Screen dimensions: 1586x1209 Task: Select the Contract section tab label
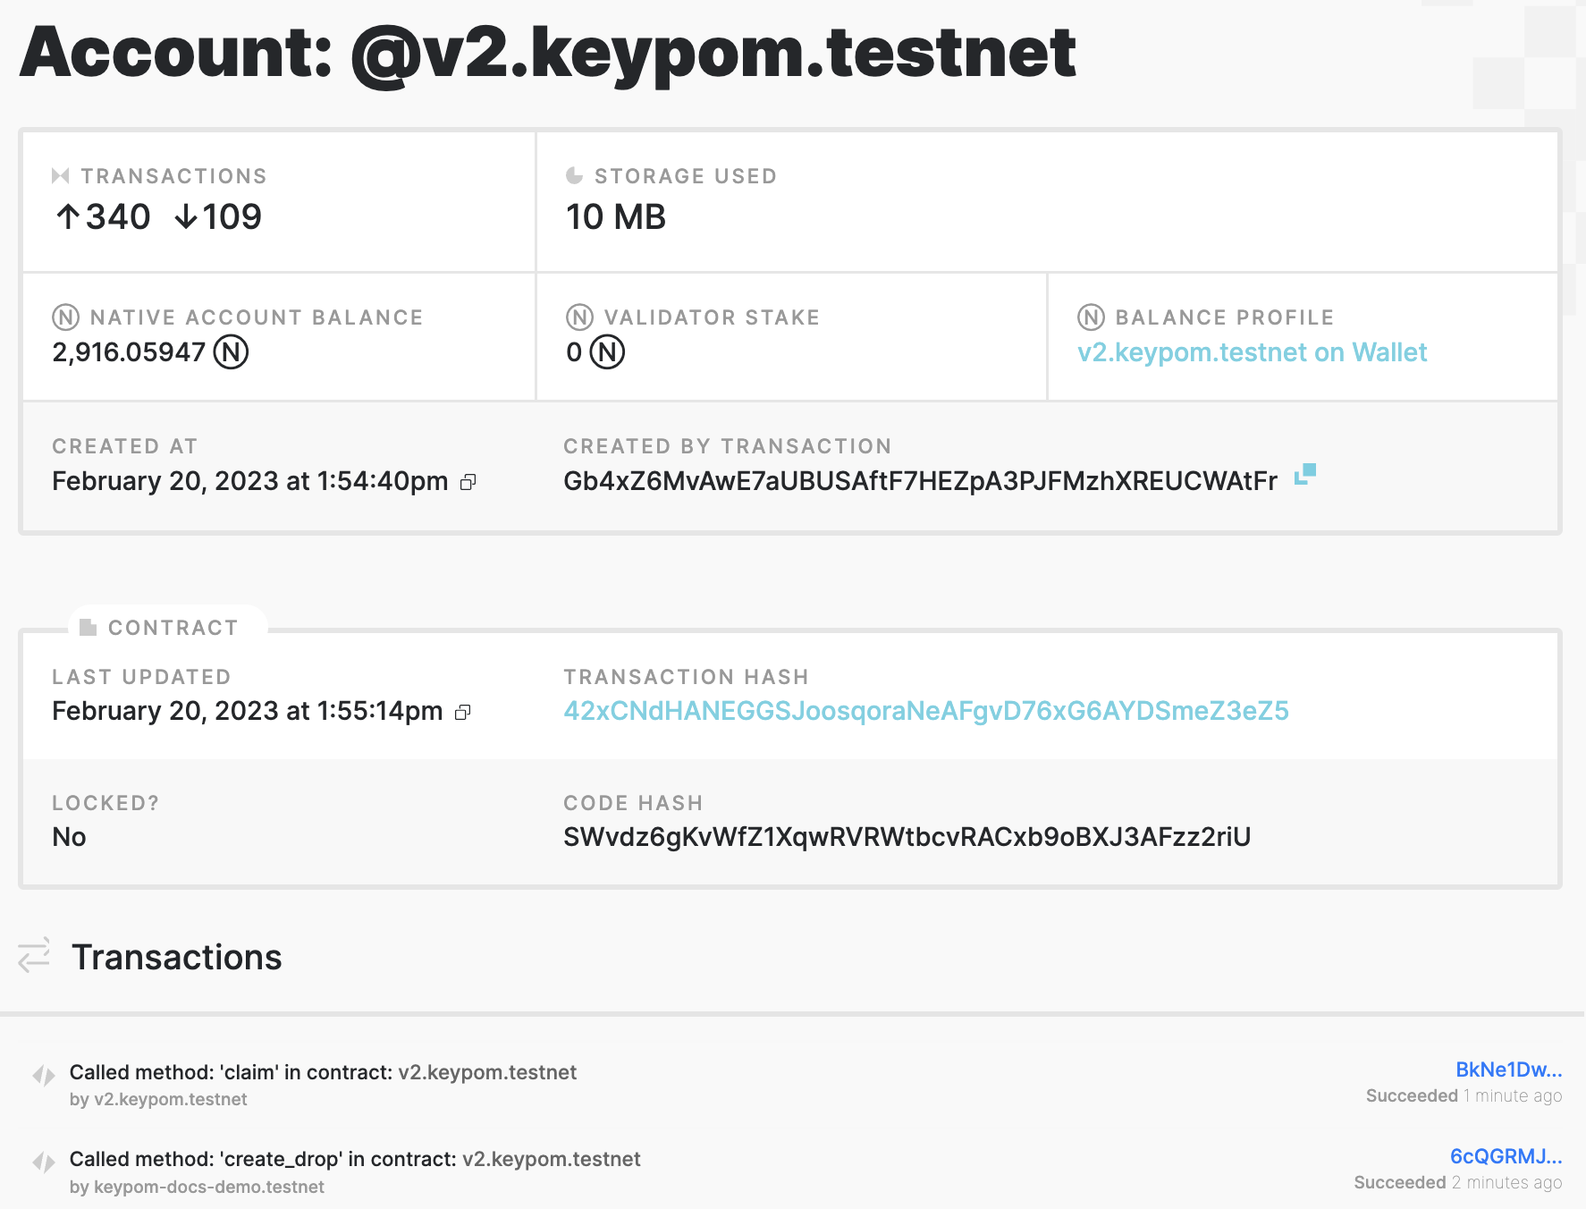[x=173, y=628]
